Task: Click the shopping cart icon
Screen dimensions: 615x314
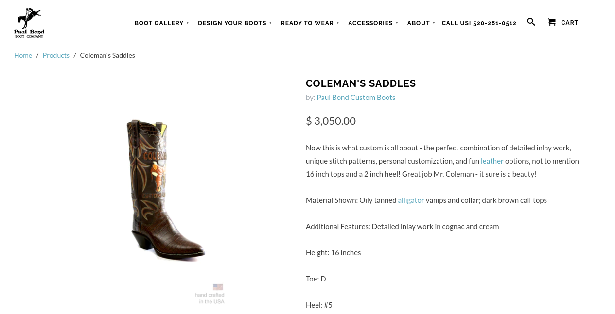Action: point(552,22)
